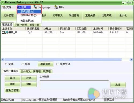Click the 帮助 help icon
This screenshot has width=134, height=103.
pyautogui.click(x=56, y=7)
